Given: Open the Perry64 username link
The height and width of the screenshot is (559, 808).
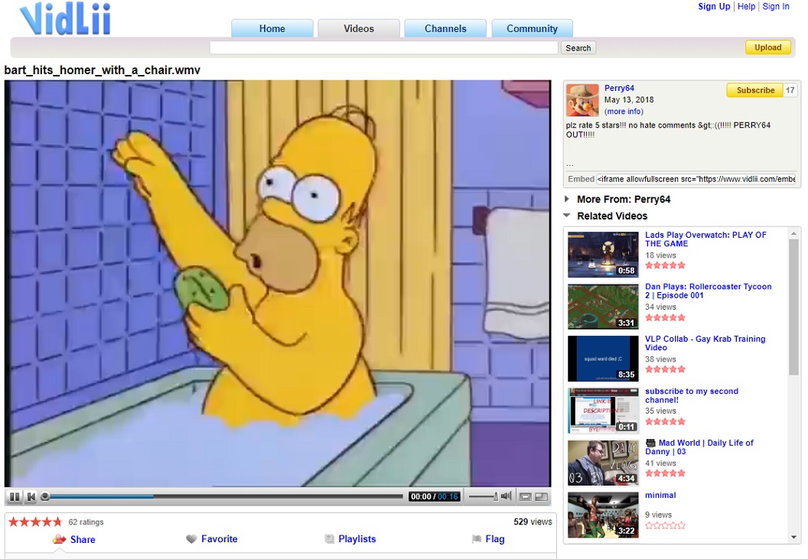Looking at the screenshot, I should point(620,88).
